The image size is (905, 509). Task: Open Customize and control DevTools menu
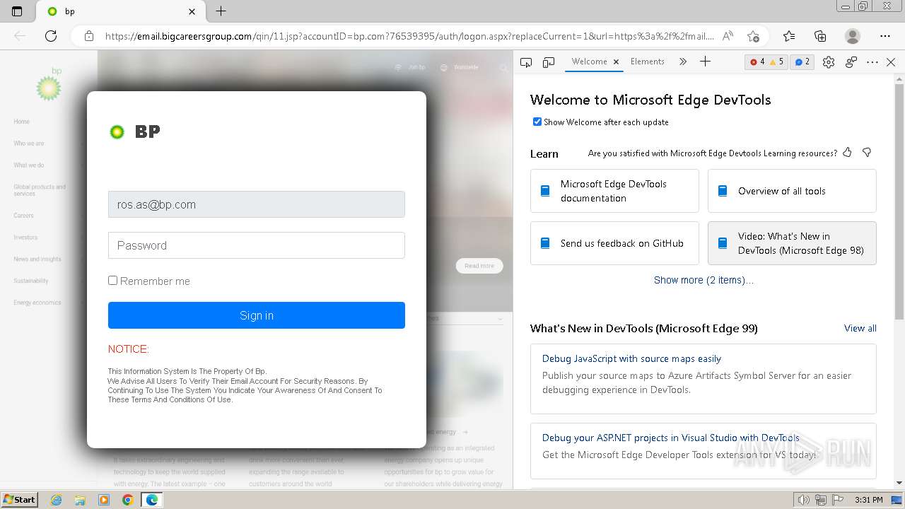[872, 62]
